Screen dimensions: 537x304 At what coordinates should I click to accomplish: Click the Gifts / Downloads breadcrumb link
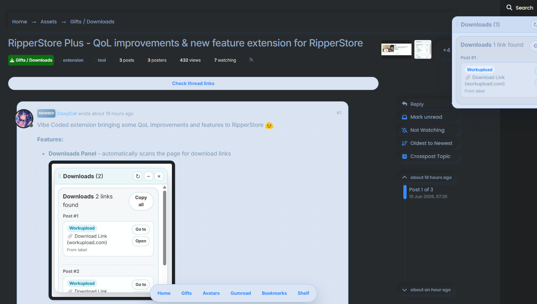click(92, 22)
